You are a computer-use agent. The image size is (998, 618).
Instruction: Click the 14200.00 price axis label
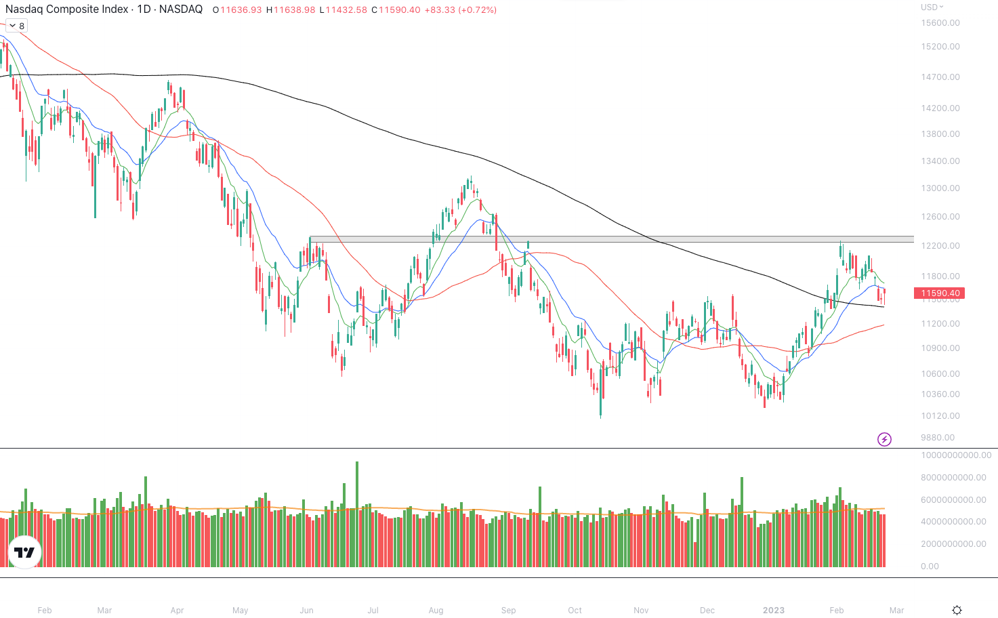coord(940,108)
